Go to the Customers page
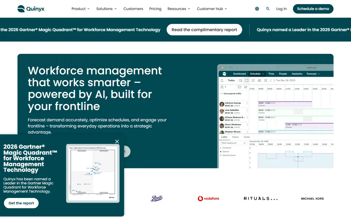The width and height of the screenshot is (351, 219). tap(133, 9)
